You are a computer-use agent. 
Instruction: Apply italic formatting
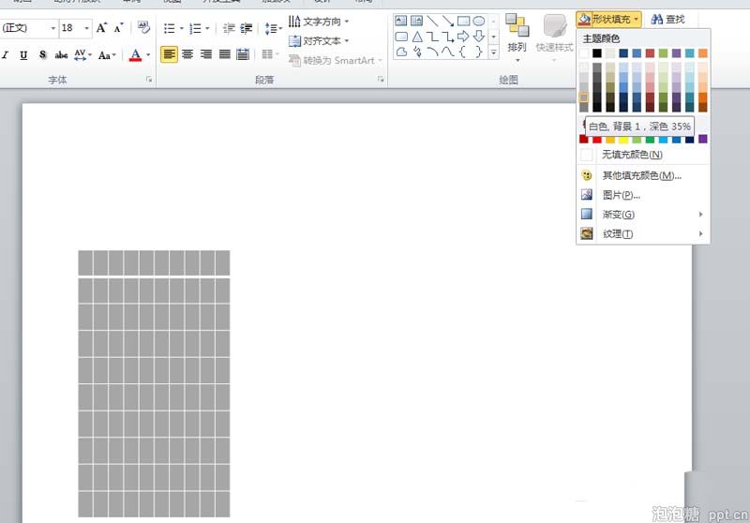click(6, 55)
